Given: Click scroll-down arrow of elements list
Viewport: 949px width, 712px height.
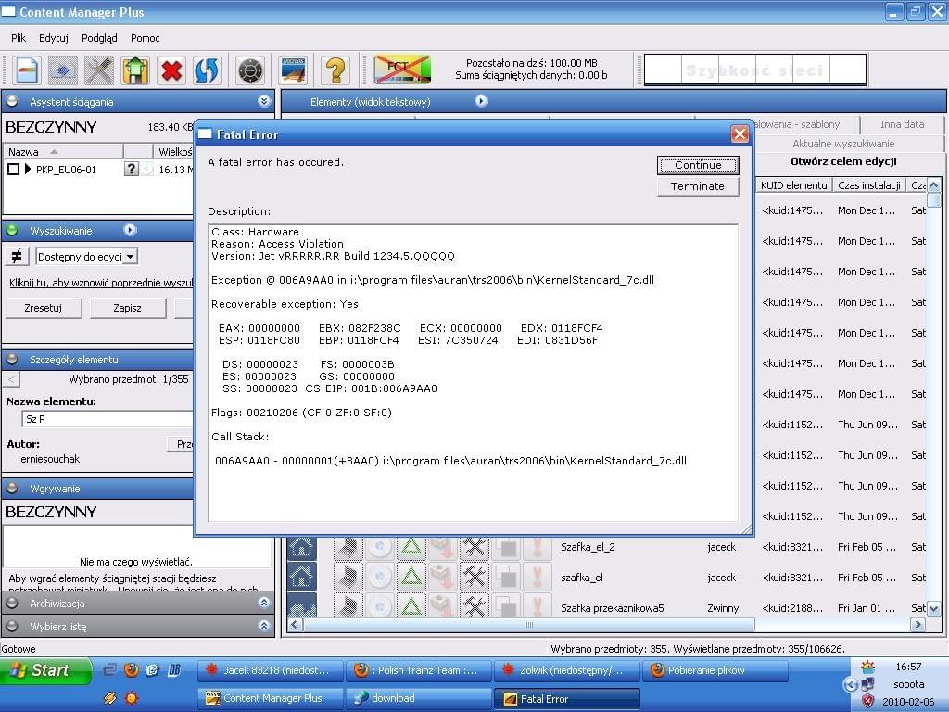Looking at the screenshot, I should [x=934, y=608].
